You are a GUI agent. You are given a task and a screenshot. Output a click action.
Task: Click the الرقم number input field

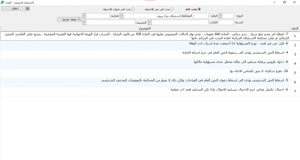click(201, 16)
